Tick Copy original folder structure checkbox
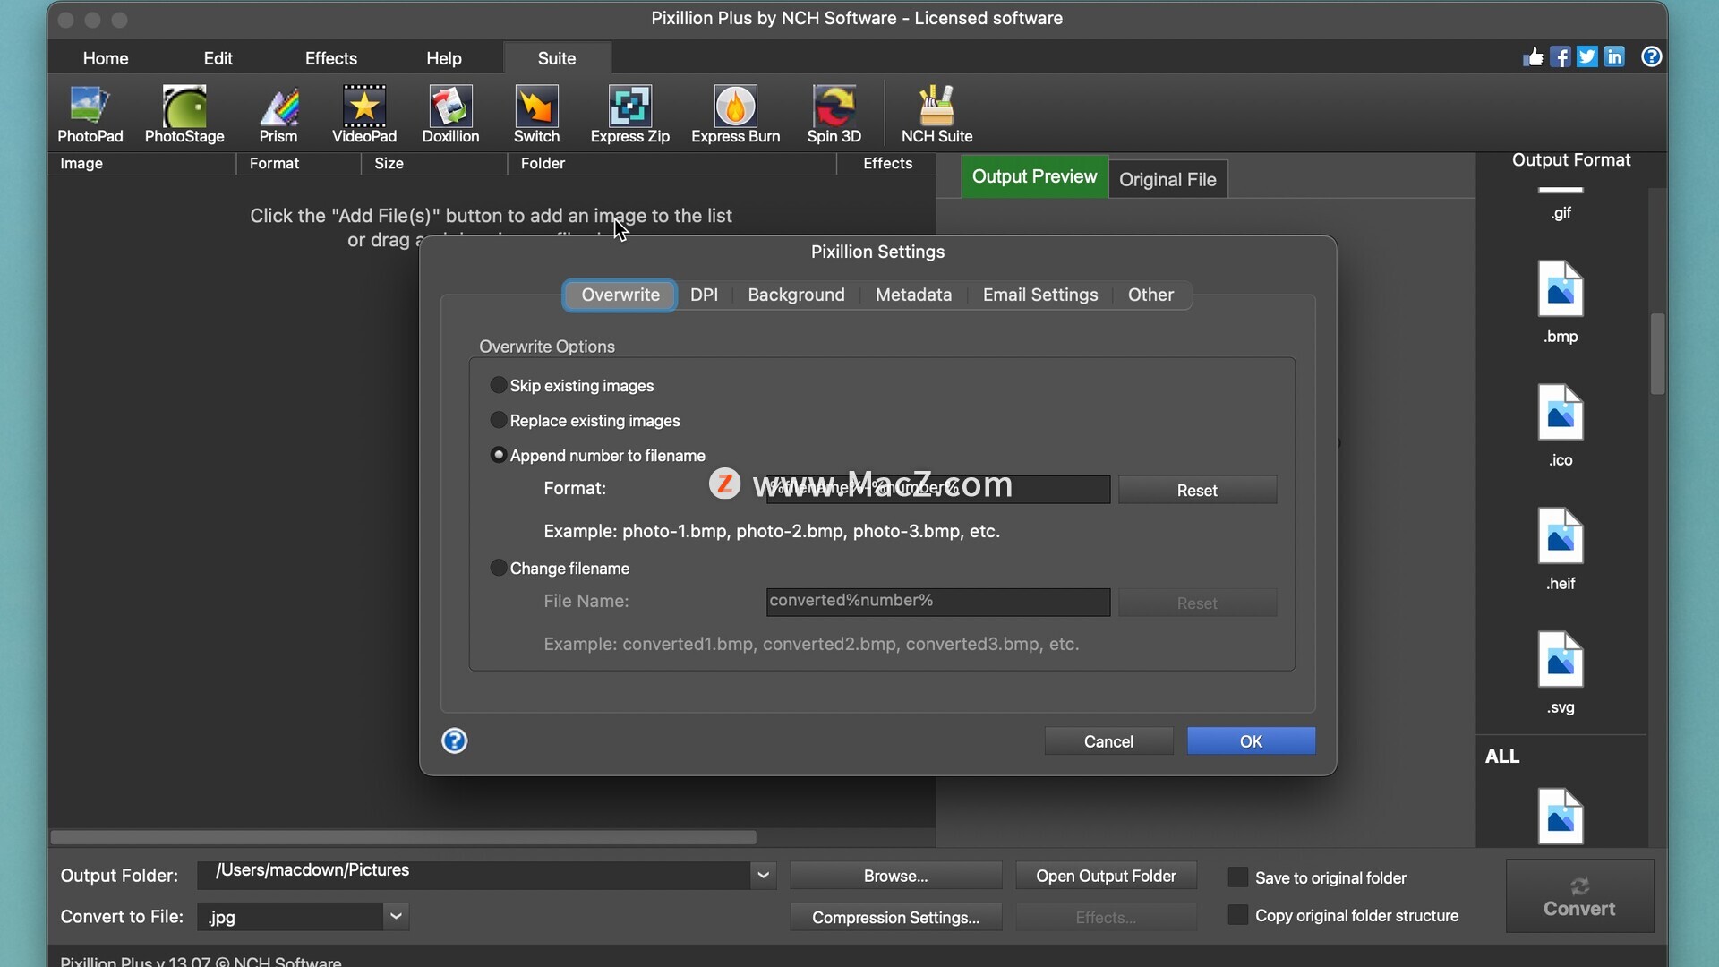The width and height of the screenshot is (1719, 967). coord(1237,915)
